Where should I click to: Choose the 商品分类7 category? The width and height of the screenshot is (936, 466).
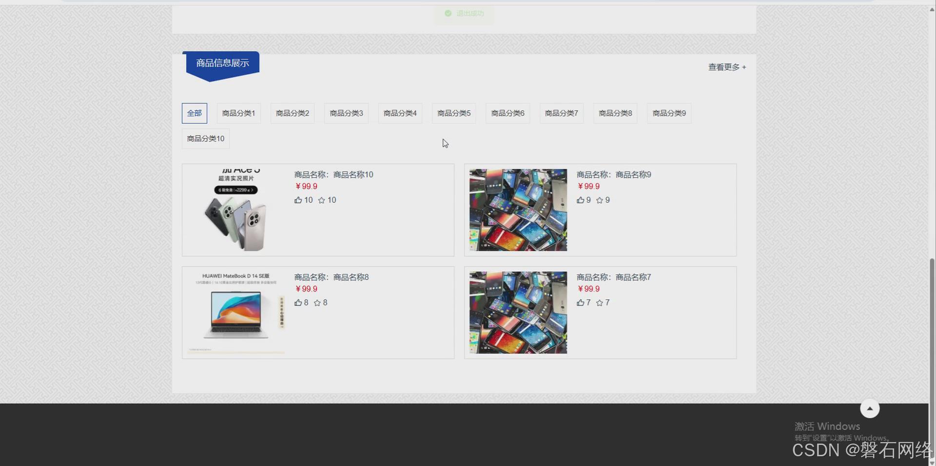point(562,113)
